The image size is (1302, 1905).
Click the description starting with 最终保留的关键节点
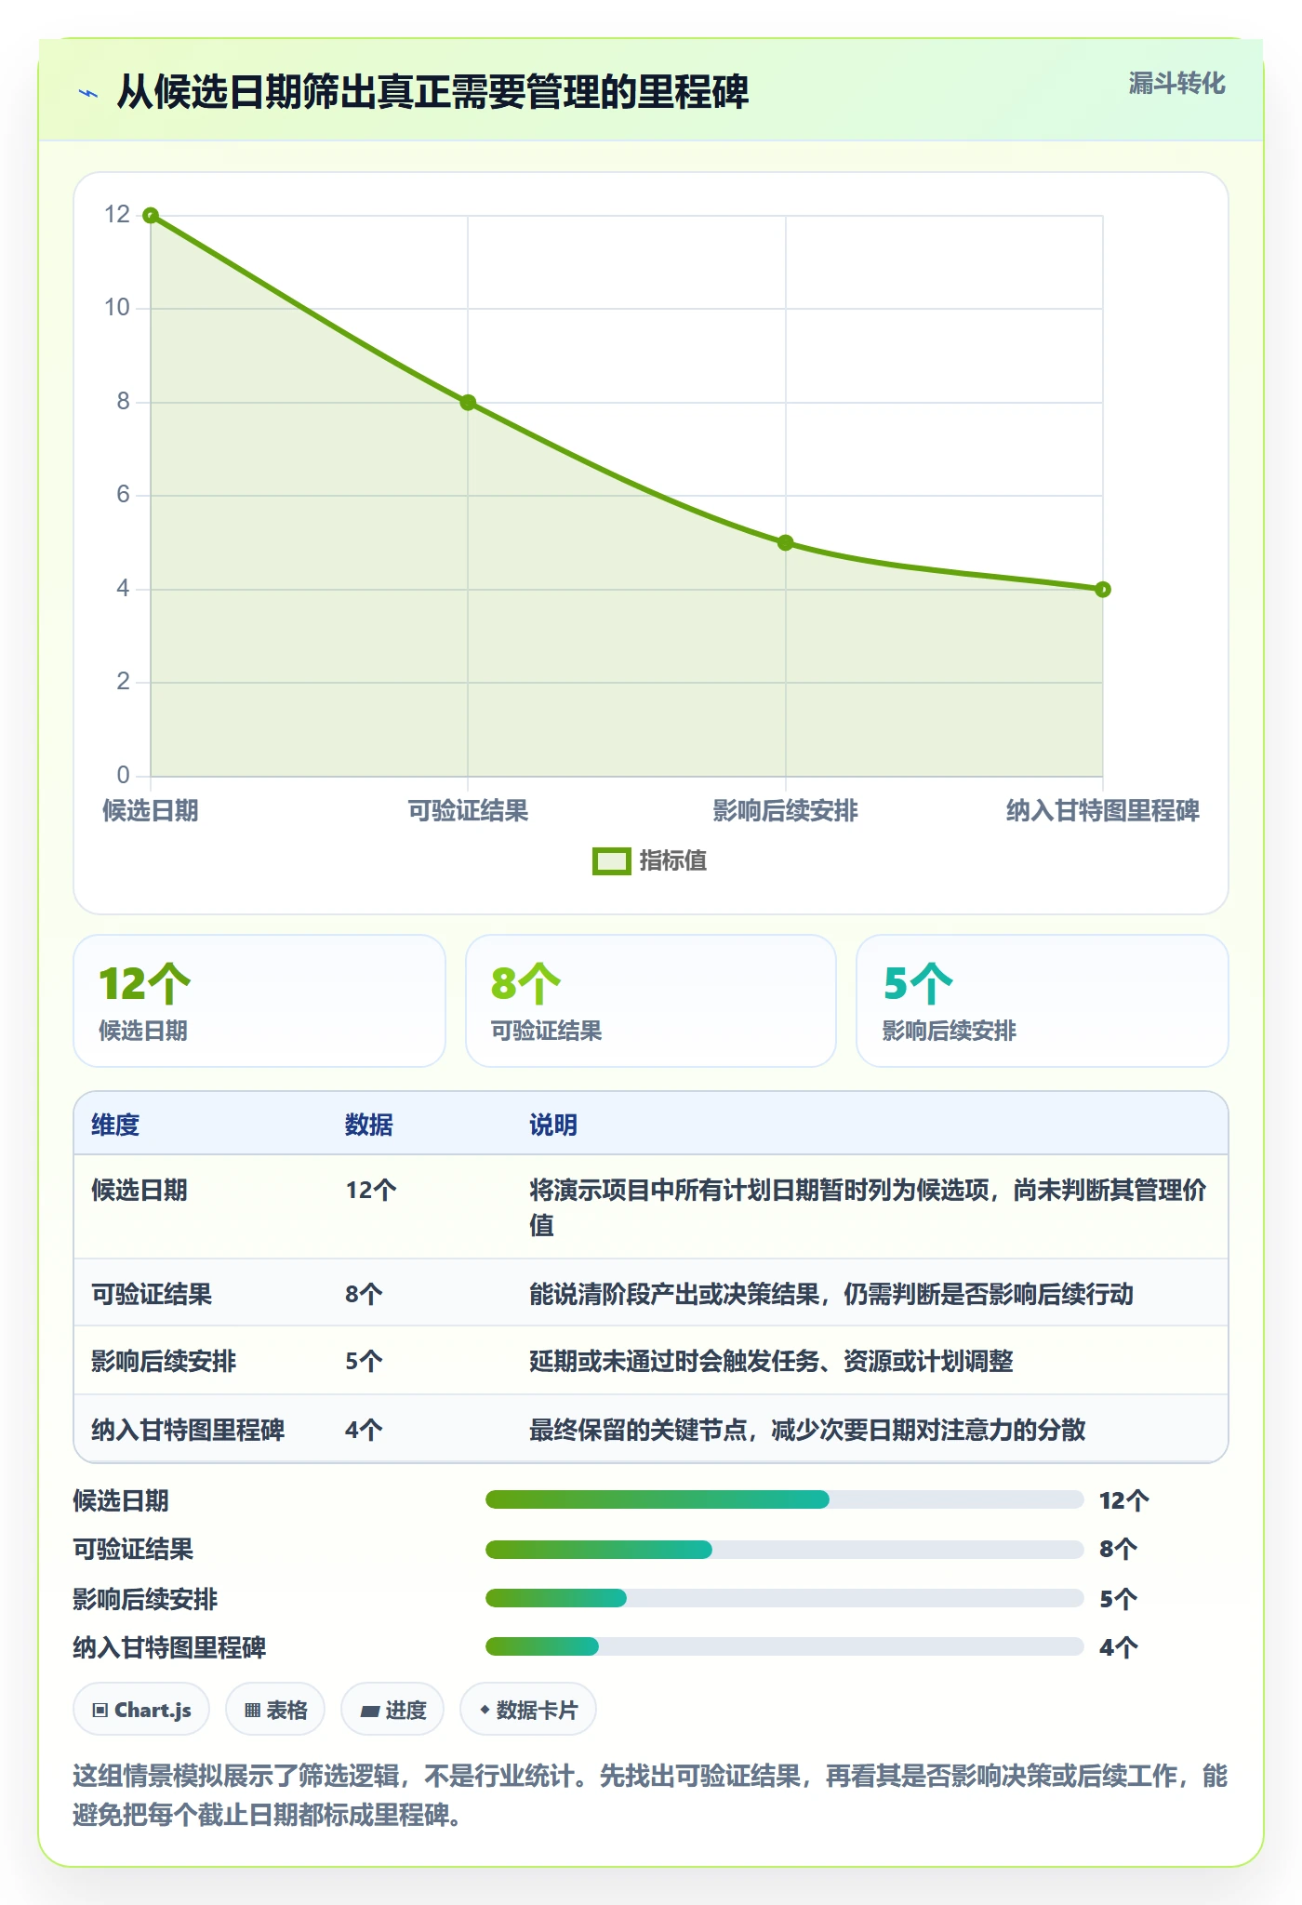(x=807, y=1430)
